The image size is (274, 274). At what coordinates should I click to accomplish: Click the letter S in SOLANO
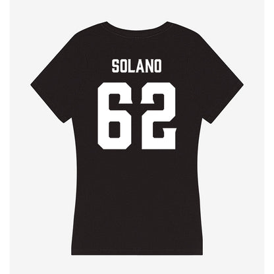click(x=115, y=67)
